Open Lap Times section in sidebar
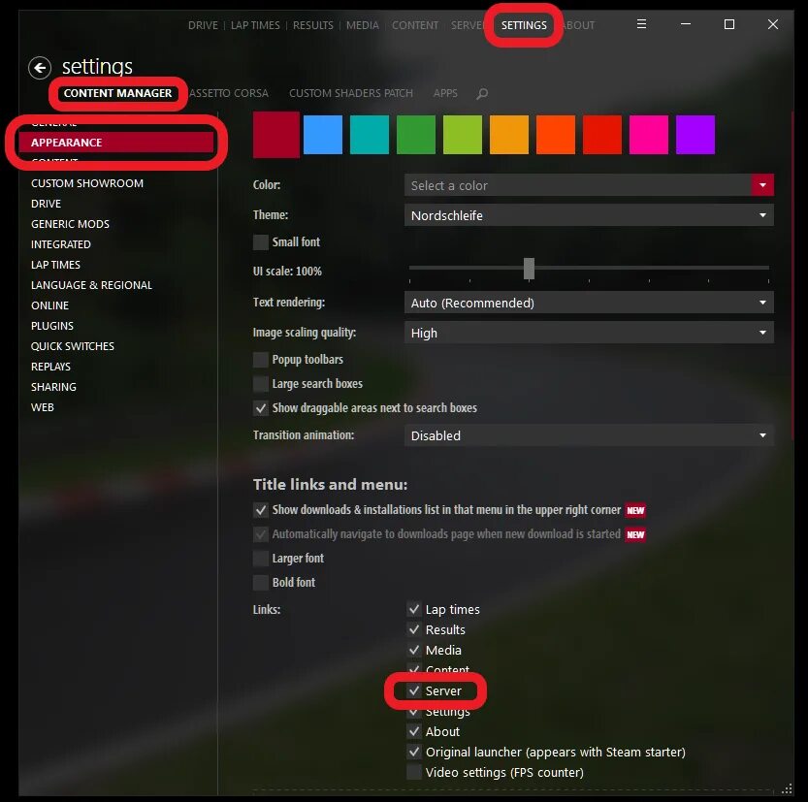The image size is (808, 802). click(x=55, y=265)
